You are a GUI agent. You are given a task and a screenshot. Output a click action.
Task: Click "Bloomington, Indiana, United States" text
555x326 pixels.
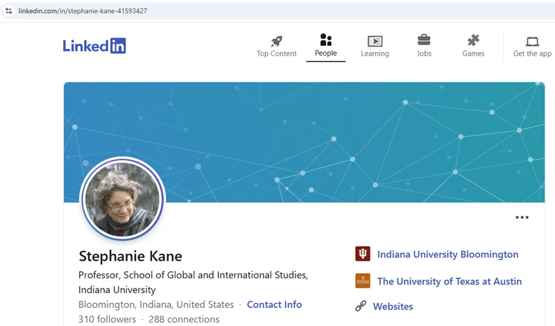click(156, 304)
